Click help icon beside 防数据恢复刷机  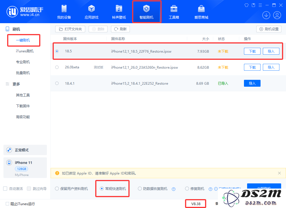(174, 189)
